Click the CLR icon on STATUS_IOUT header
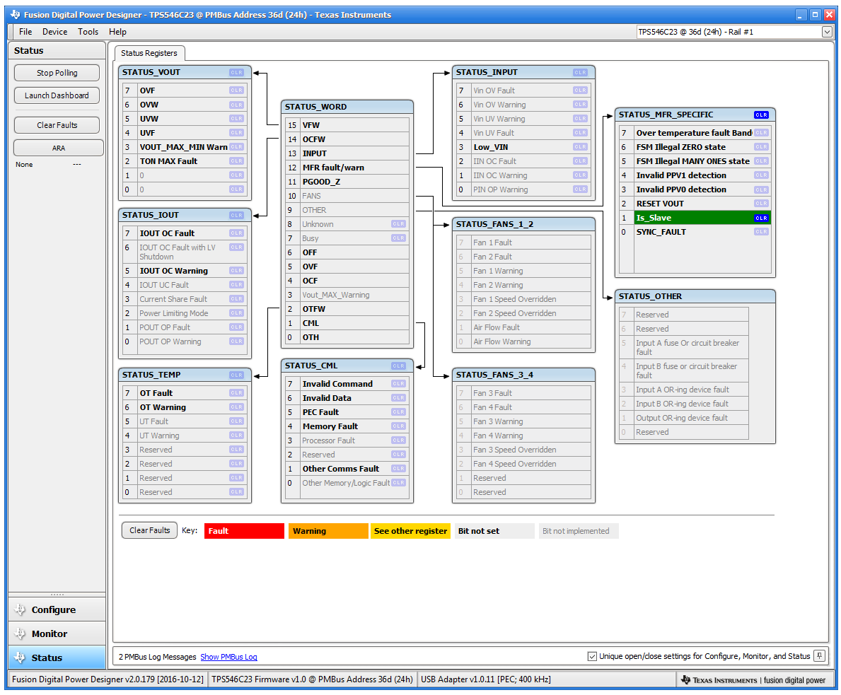841x695 pixels. [x=238, y=214]
